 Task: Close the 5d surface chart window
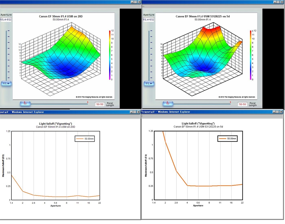coord(282,2)
